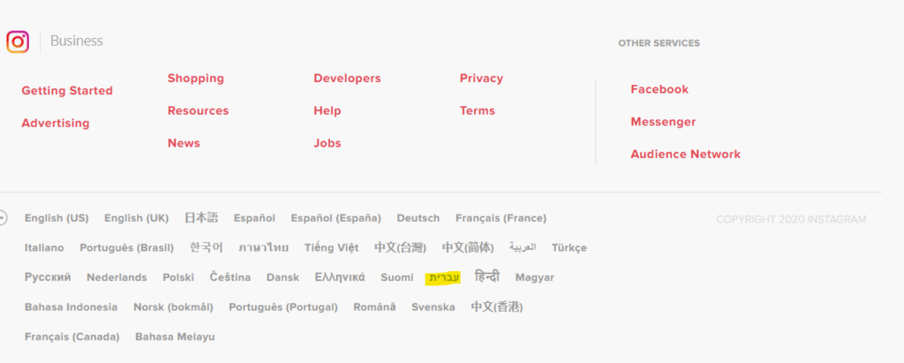Choose Svenska language
Viewport: 904px width, 363px height.
(433, 307)
